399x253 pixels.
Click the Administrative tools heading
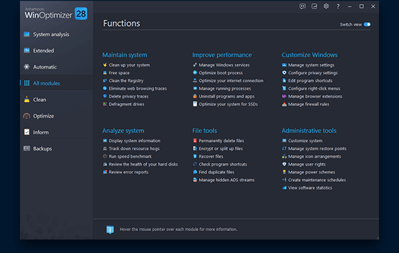(309, 130)
